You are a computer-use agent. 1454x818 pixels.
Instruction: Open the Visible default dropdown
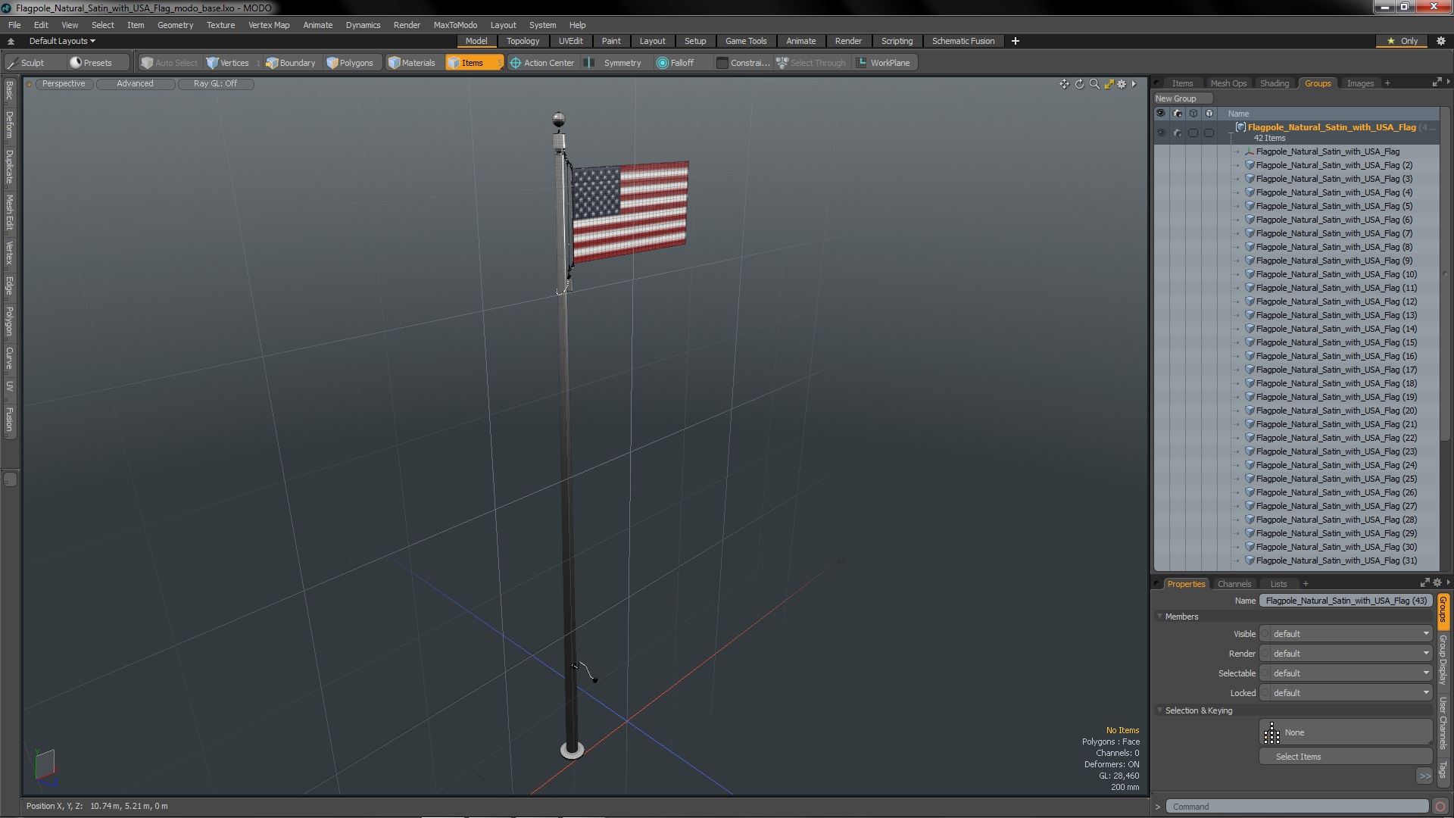(x=1346, y=634)
